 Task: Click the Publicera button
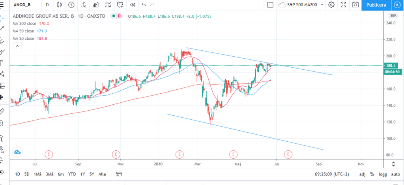[376, 5]
